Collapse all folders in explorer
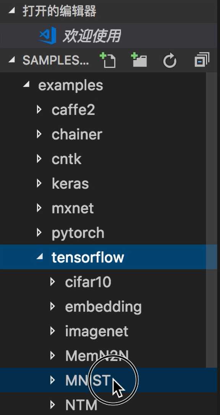The width and height of the screenshot is (220, 415). pyautogui.click(x=202, y=60)
